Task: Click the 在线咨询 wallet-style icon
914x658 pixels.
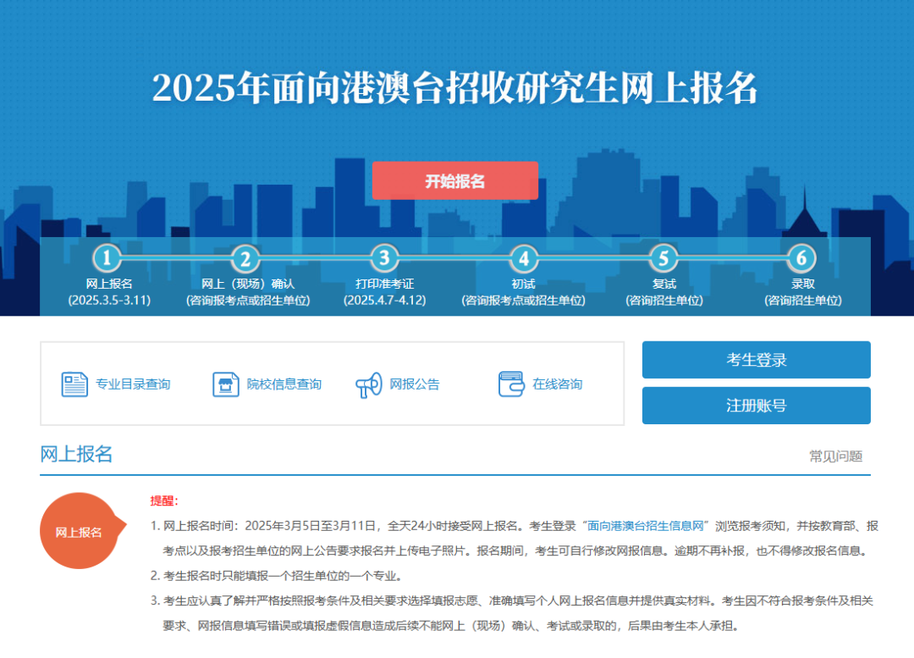Action: coord(511,384)
